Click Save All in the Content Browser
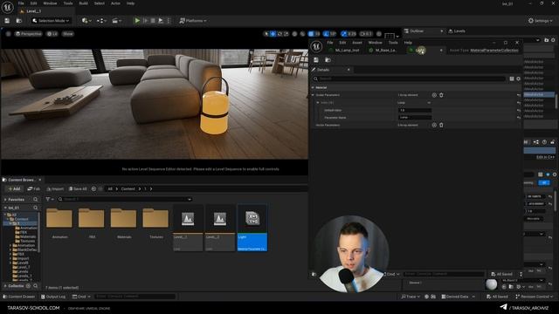The height and width of the screenshot is (314, 559). pyautogui.click(x=78, y=188)
